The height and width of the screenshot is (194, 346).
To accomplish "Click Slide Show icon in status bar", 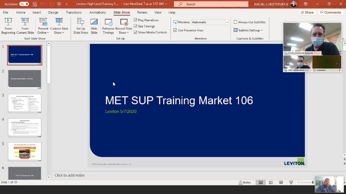I will point(291,182).
